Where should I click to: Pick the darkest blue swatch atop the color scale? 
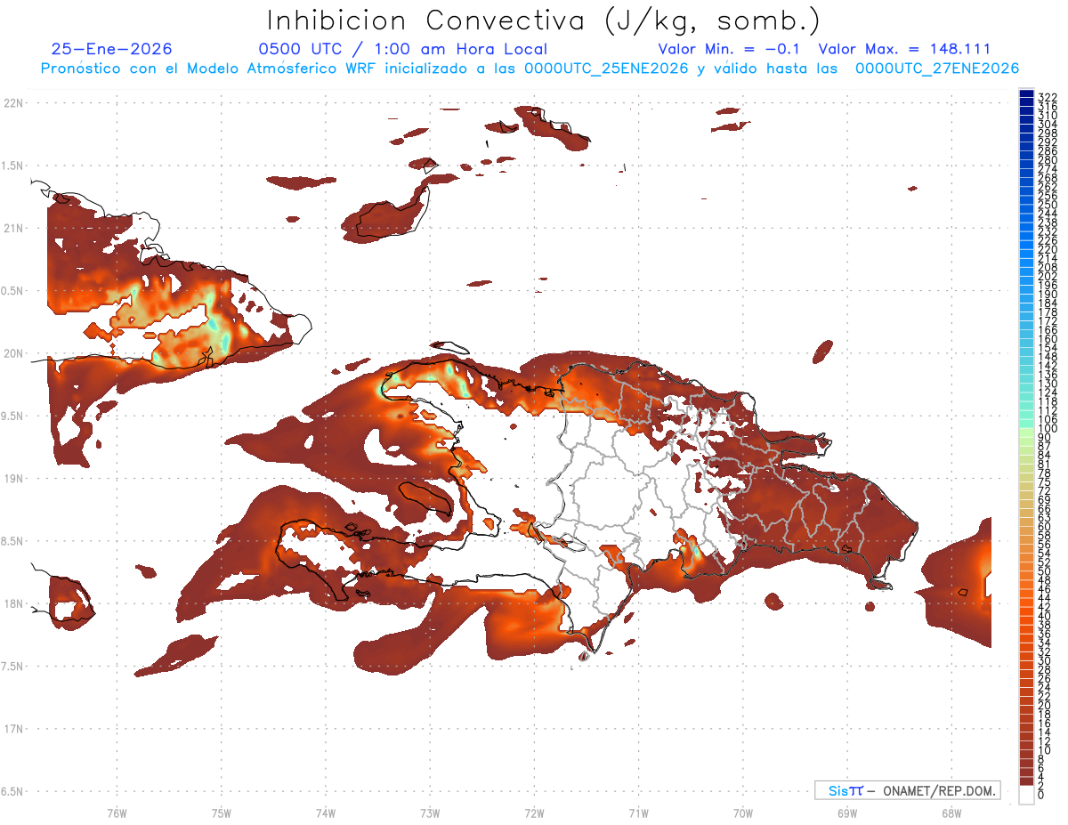(1027, 93)
